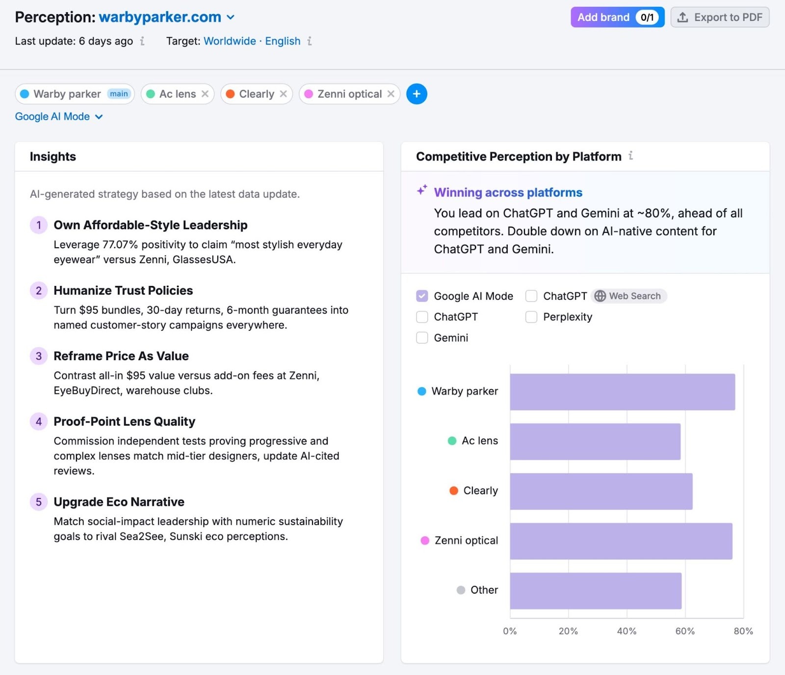Open the Worldwide target link
Screen dimensions: 785x675
click(229, 41)
